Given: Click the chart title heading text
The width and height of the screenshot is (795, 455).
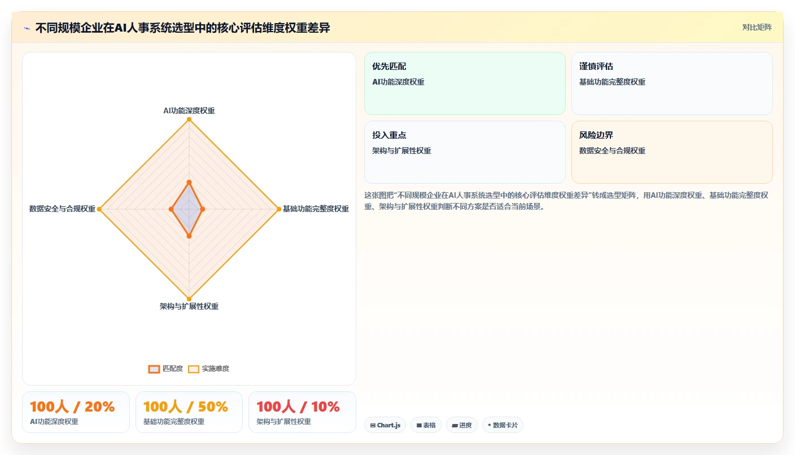Looking at the screenshot, I should pos(182,28).
